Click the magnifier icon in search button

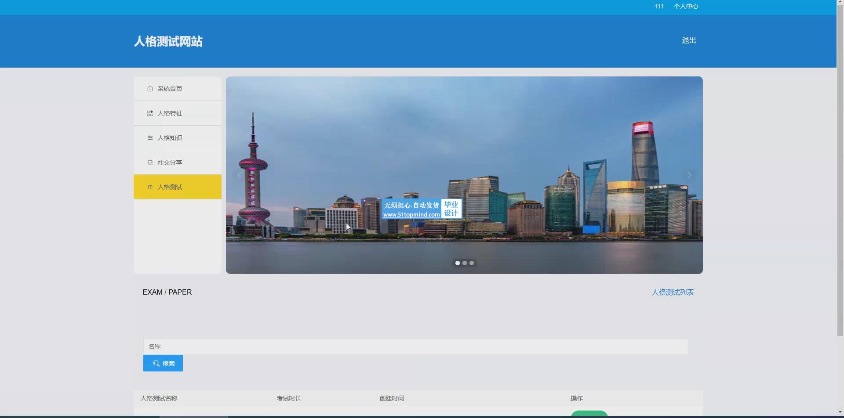[156, 364]
